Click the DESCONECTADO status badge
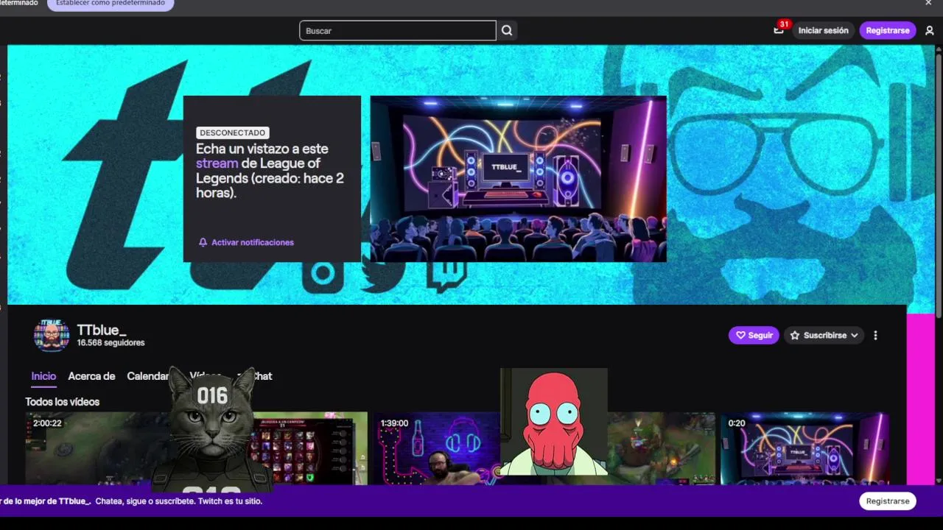The width and height of the screenshot is (943, 530). 232,132
